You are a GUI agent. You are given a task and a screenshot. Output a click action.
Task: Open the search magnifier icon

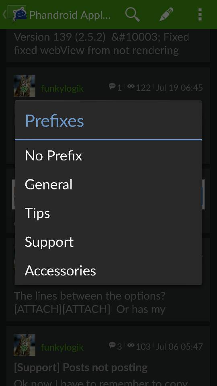pos(133,14)
